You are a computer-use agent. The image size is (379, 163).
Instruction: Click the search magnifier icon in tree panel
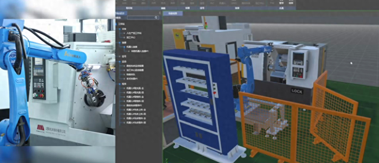156,18
